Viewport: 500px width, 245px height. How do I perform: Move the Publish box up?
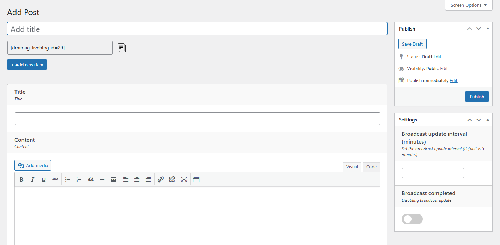[469, 29]
